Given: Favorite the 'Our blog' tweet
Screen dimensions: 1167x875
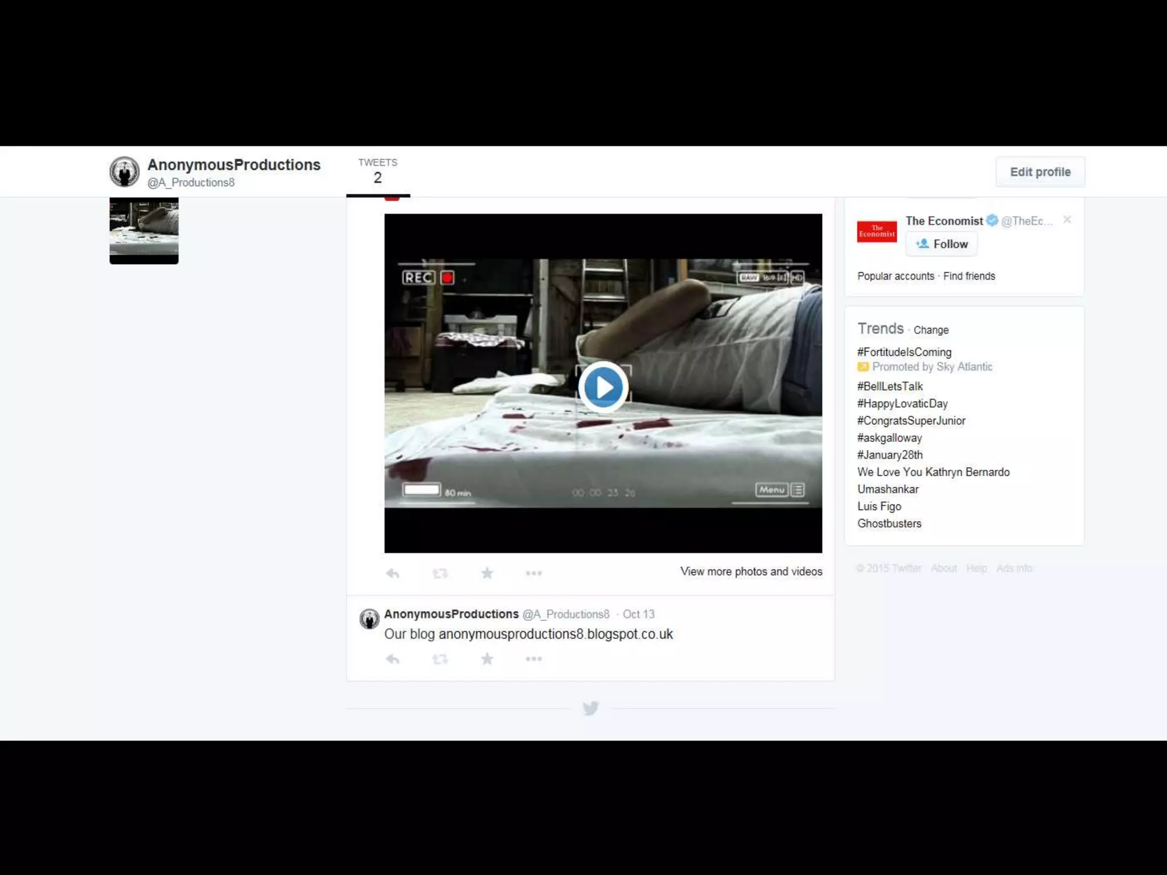Looking at the screenshot, I should point(487,659).
